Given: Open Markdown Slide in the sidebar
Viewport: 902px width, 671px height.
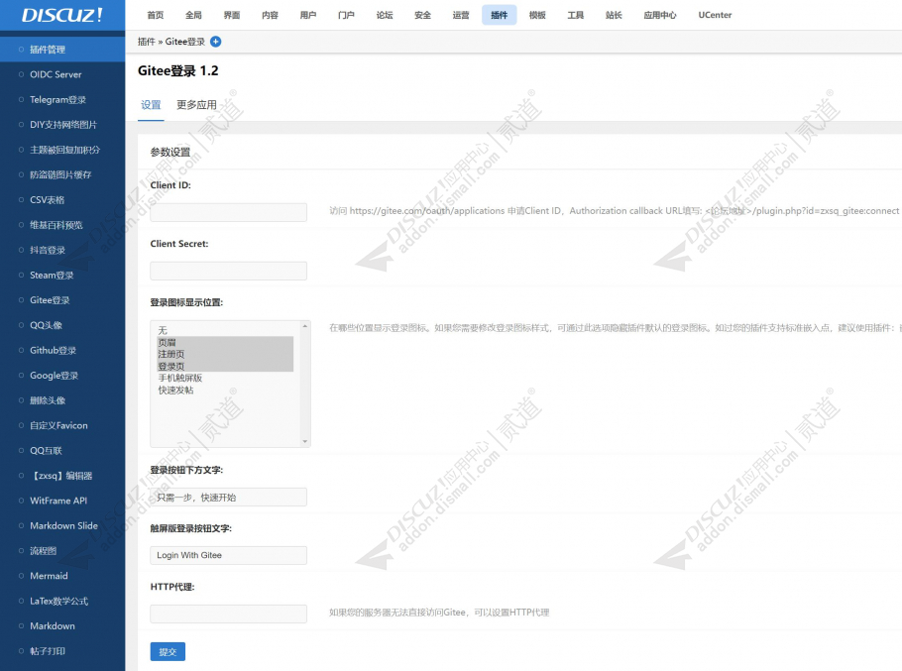Looking at the screenshot, I should click(62, 525).
